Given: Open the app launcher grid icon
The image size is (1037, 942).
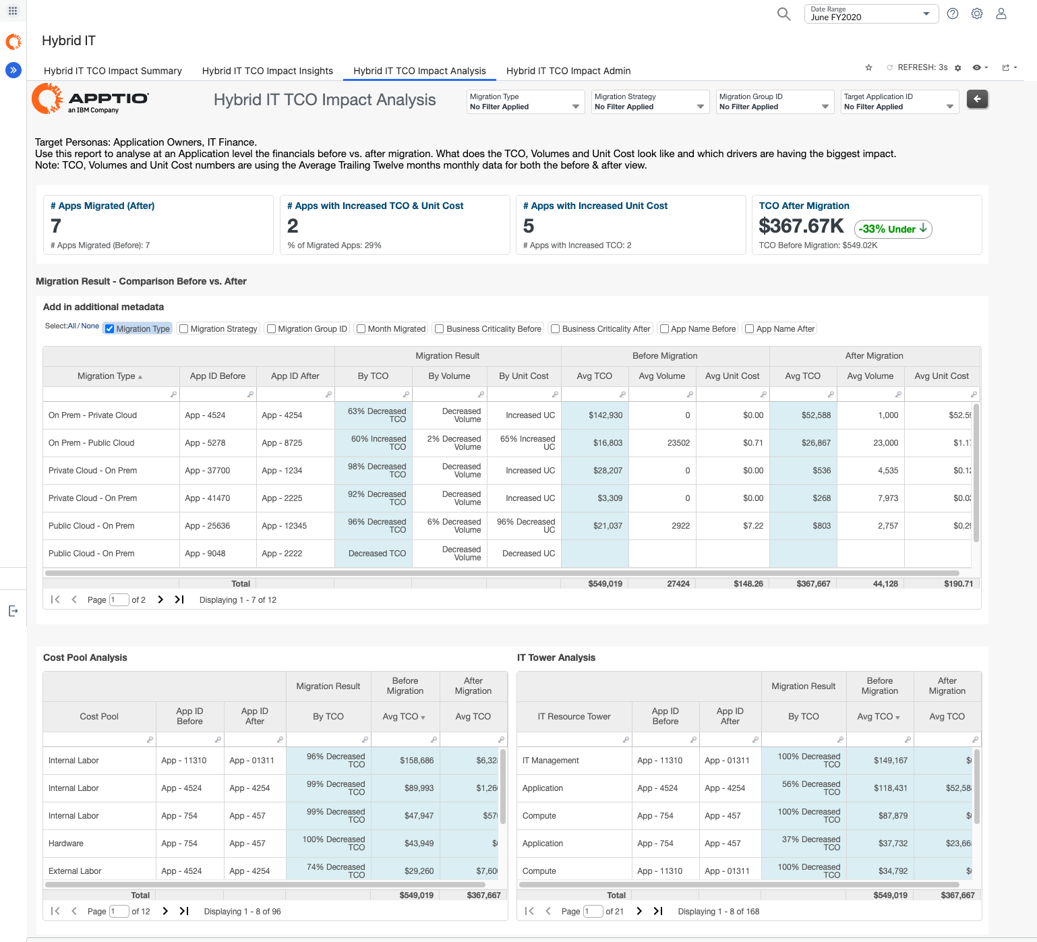Looking at the screenshot, I should point(13,11).
